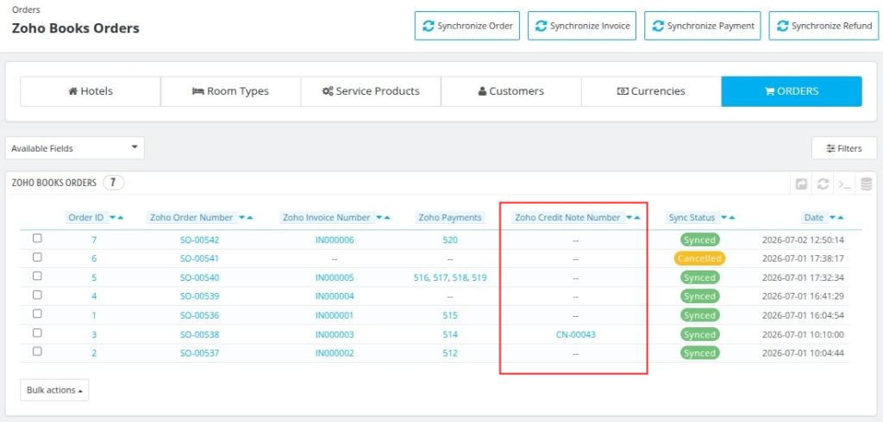Open the Bulk actions menu

[x=54, y=390]
